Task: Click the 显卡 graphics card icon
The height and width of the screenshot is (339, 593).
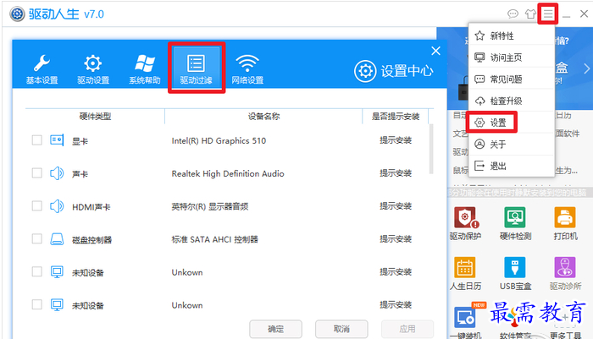Action: 57,140
